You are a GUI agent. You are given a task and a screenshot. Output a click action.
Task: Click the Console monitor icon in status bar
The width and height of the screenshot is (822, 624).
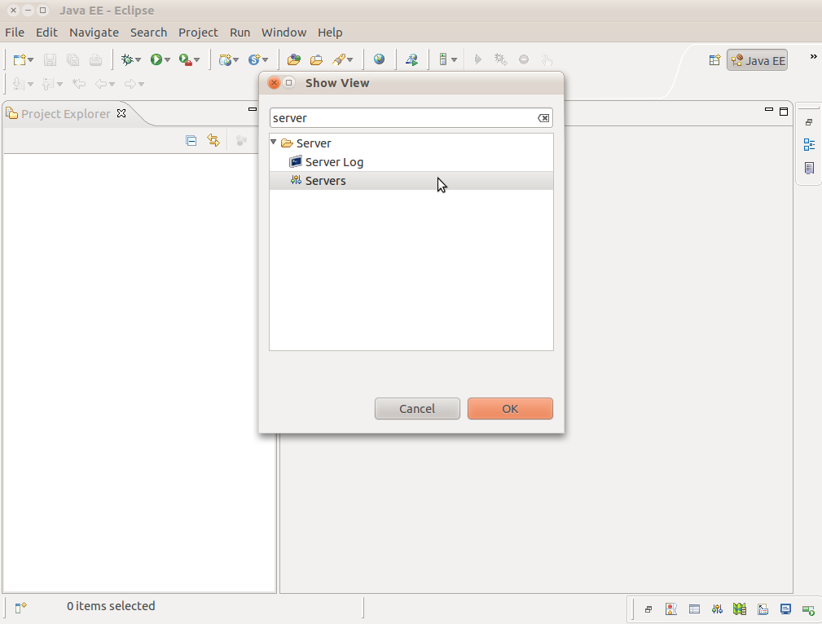tap(785, 609)
